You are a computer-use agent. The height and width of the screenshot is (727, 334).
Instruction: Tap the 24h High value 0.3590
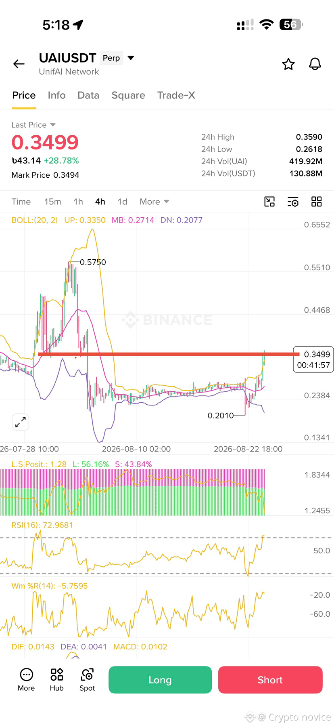(309, 137)
